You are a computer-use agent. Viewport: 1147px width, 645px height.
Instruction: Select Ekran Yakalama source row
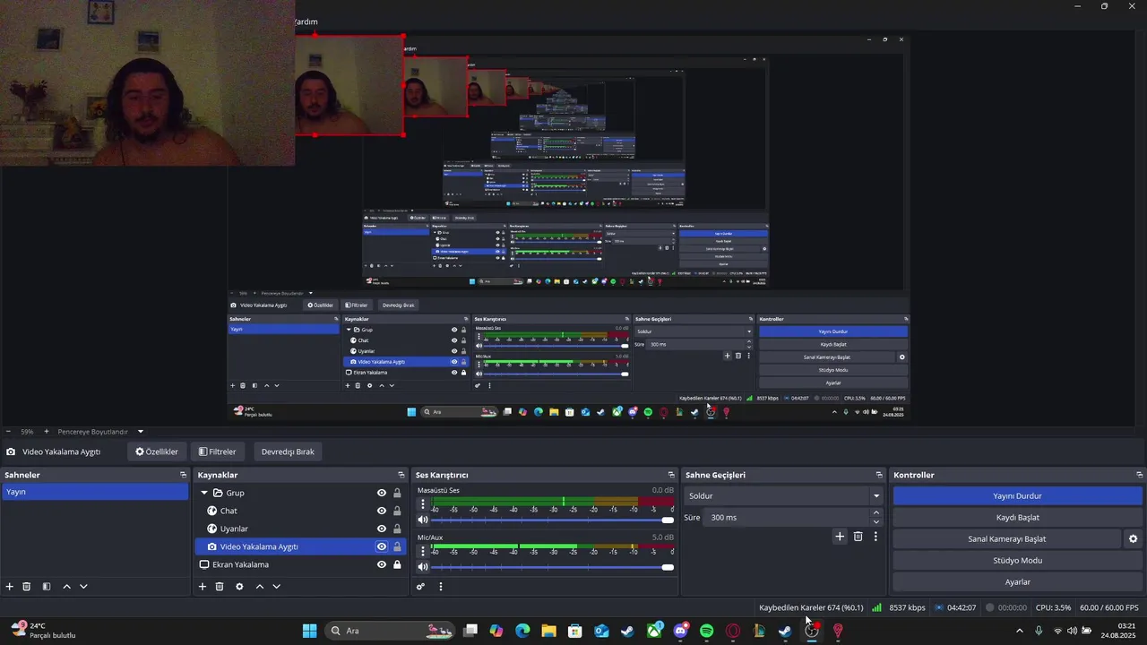299,564
